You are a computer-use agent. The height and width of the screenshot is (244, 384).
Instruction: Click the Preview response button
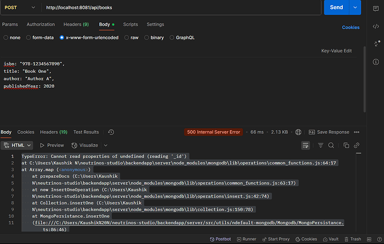[52, 146]
